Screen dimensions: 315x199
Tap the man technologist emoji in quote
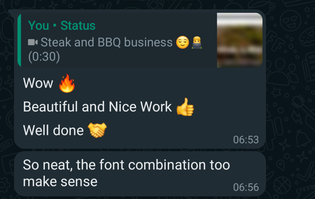coord(197,42)
